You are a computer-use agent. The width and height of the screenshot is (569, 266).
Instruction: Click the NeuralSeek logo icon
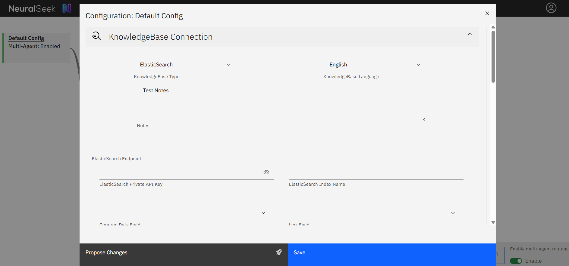pos(67,8)
